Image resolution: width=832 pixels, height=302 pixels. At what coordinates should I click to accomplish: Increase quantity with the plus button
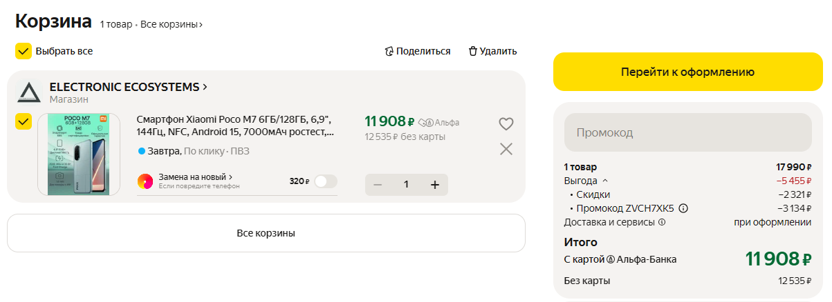pyautogui.click(x=435, y=185)
